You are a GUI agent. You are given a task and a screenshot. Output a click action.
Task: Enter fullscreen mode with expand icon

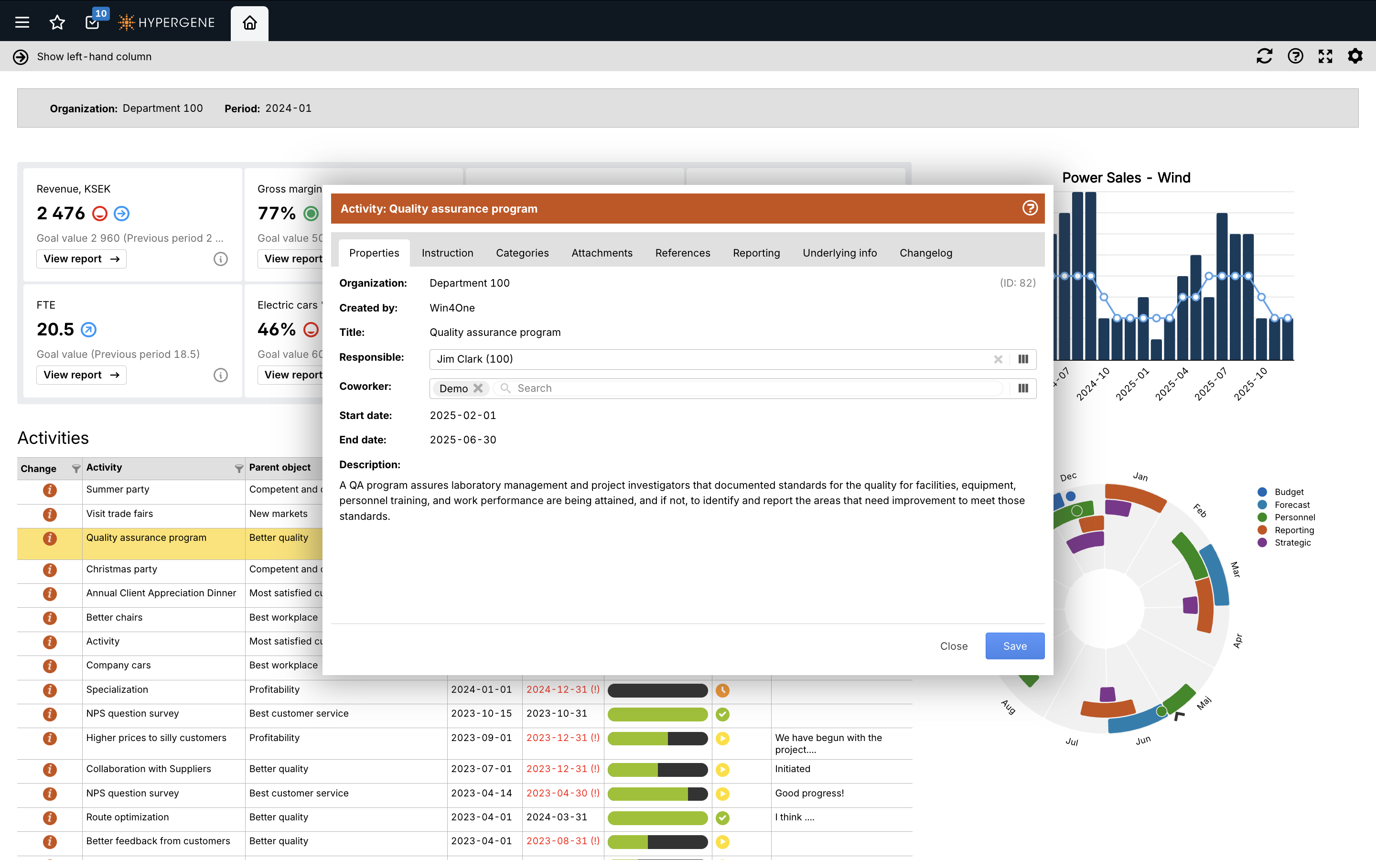(1325, 56)
